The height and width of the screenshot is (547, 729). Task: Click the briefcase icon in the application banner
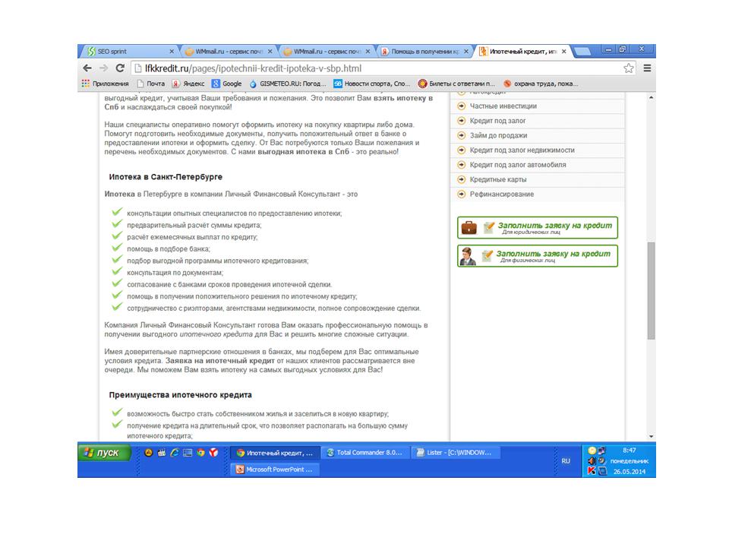tap(469, 227)
